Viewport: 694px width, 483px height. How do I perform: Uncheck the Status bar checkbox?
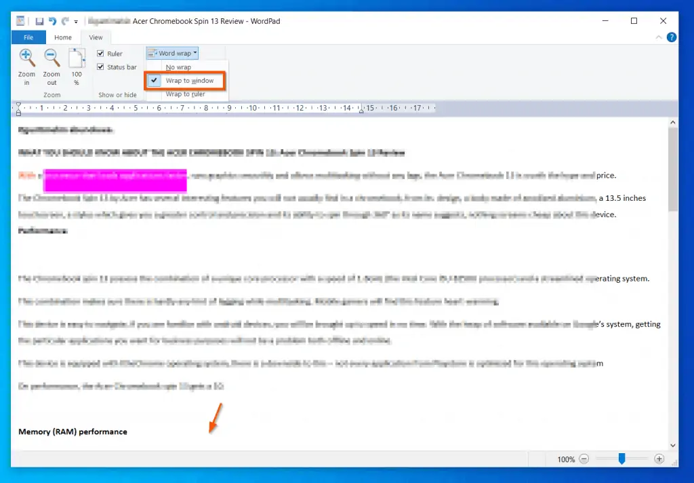tap(101, 67)
